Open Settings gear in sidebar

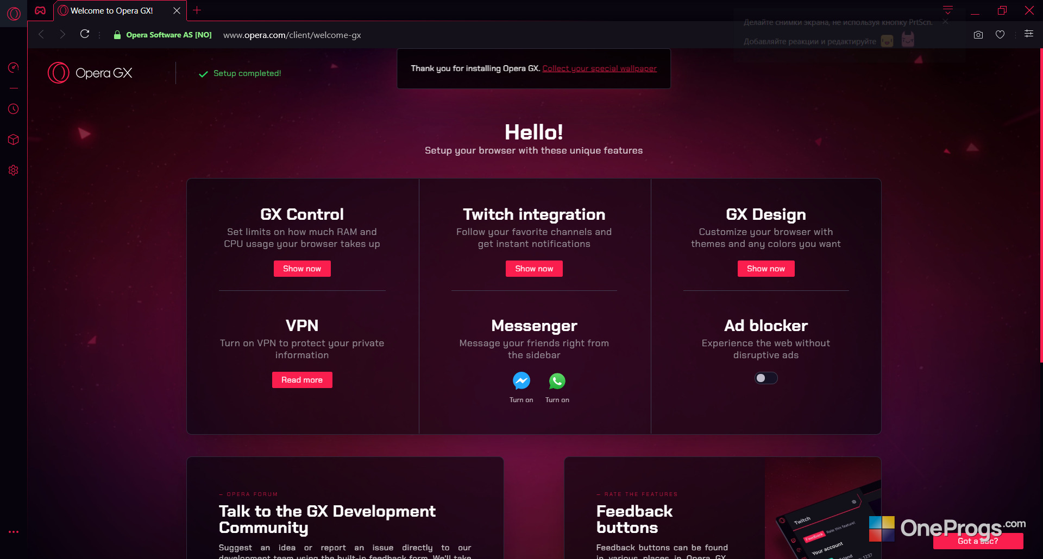click(14, 170)
